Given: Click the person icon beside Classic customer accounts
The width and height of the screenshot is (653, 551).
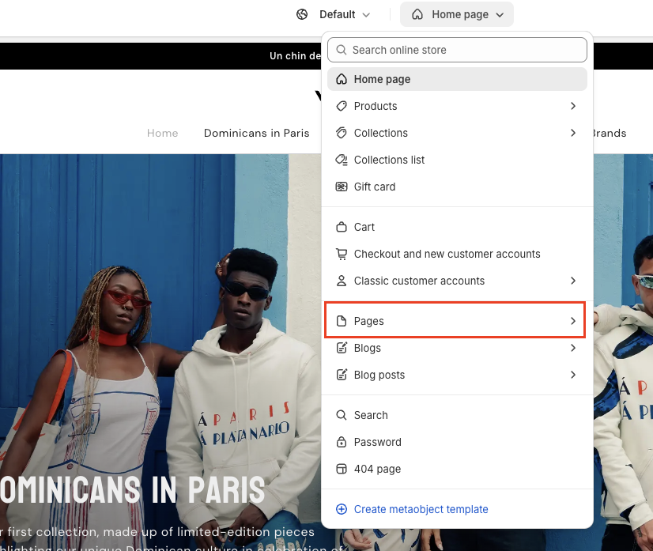Looking at the screenshot, I should [x=342, y=281].
